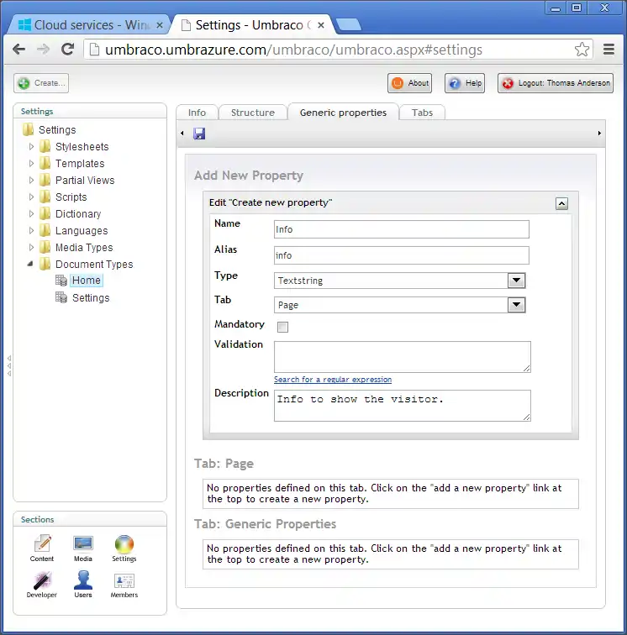Select the Generic properties tab
This screenshot has width=627, height=635.
pos(343,113)
